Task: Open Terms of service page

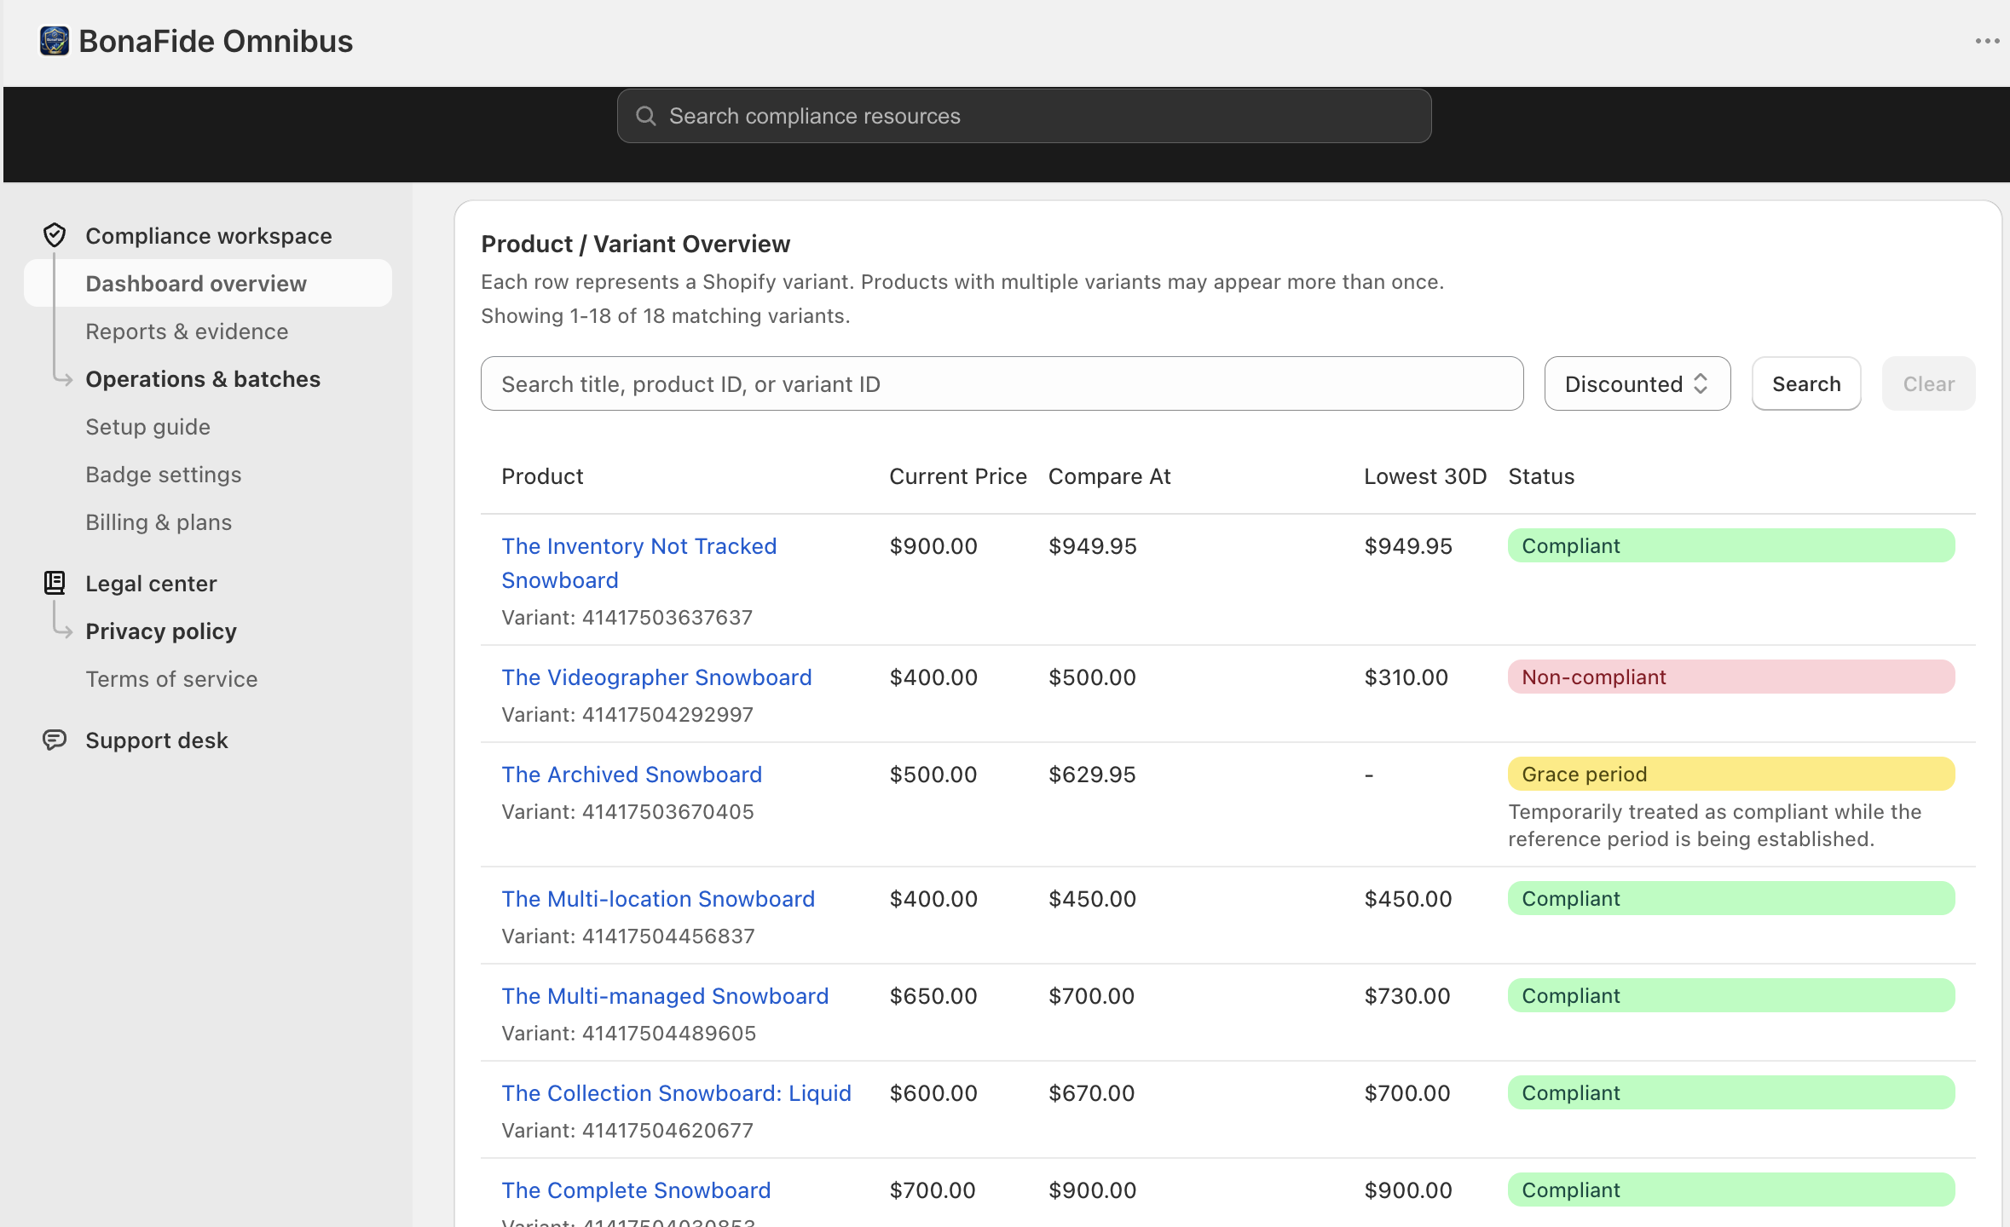Action: click(x=171, y=679)
